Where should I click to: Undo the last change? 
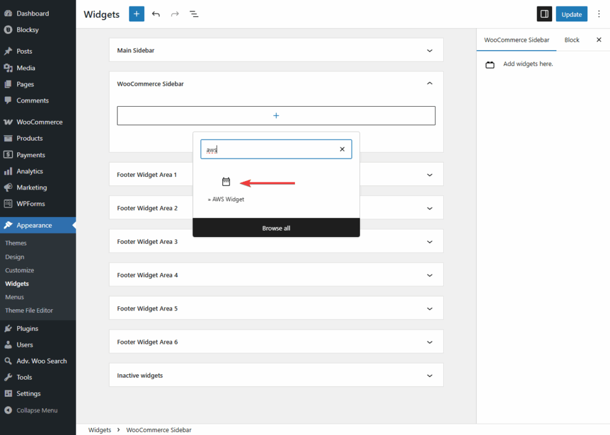pyautogui.click(x=155, y=14)
